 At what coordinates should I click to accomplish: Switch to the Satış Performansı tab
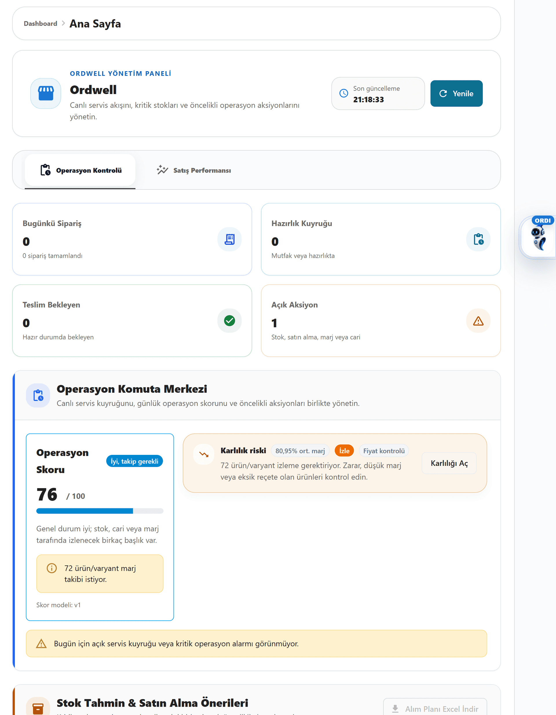pos(194,170)
